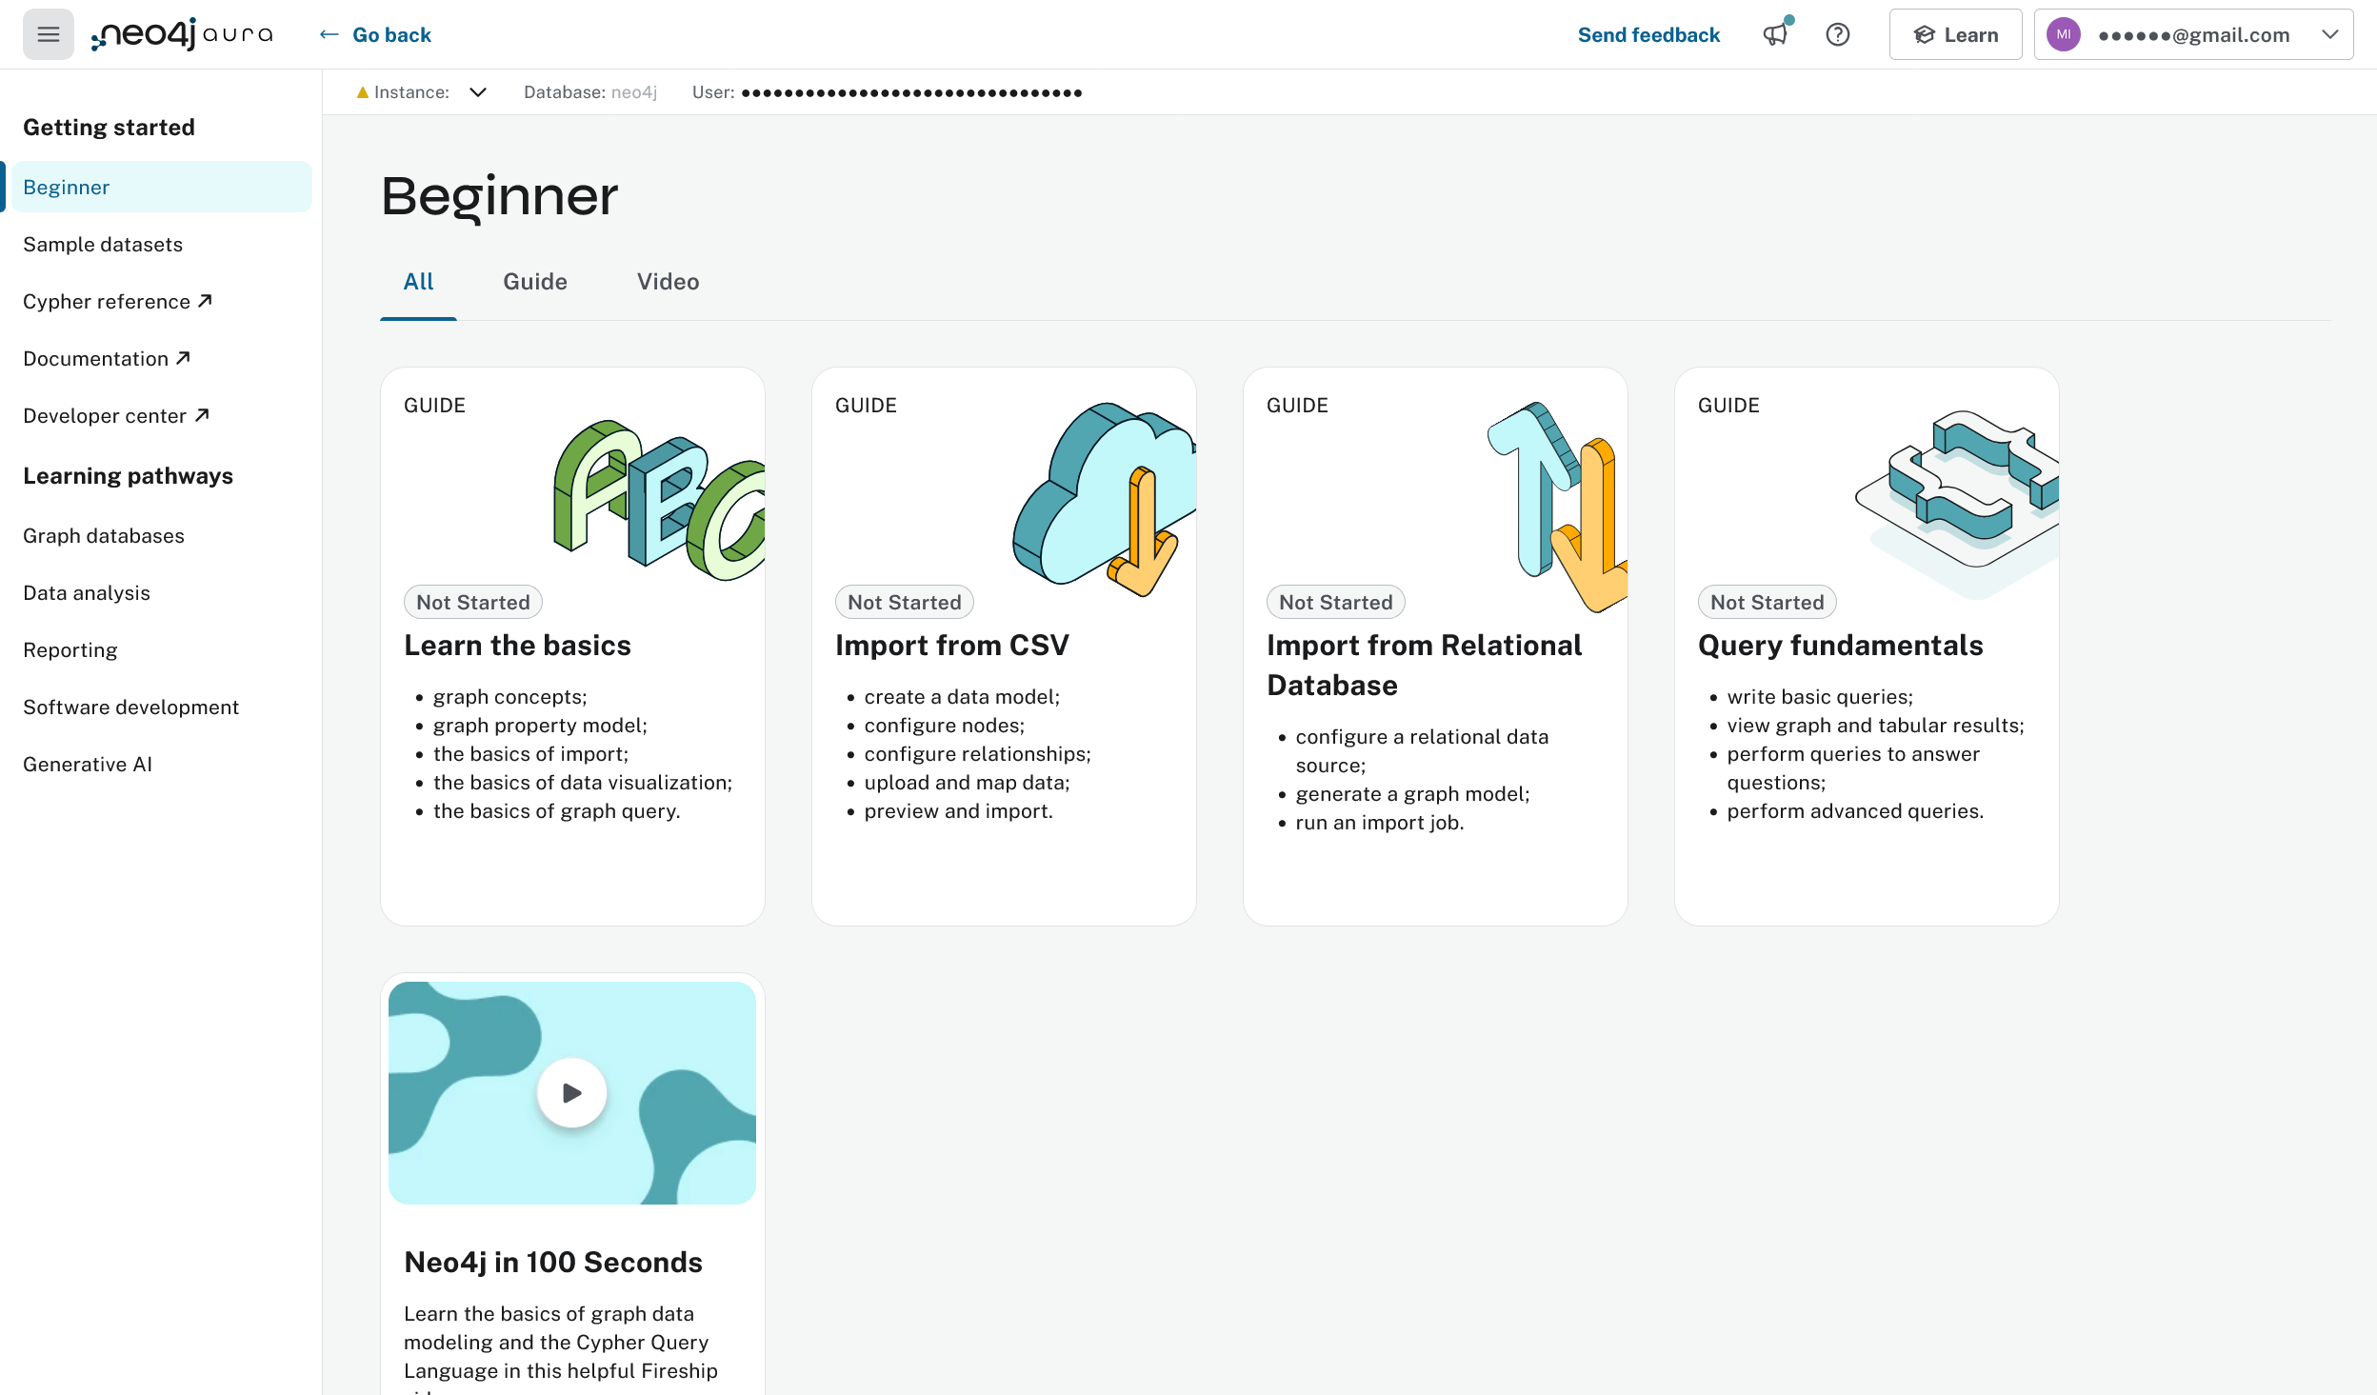The height and width of the screenshot is (1395, 2377).
Task: Click the graduation cap icon in Learn button
Action: [x=1924, y=35]
